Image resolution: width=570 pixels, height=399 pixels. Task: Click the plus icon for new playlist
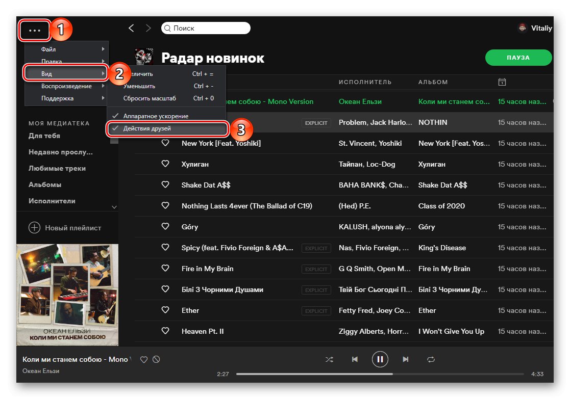click(x=35, y=228)
